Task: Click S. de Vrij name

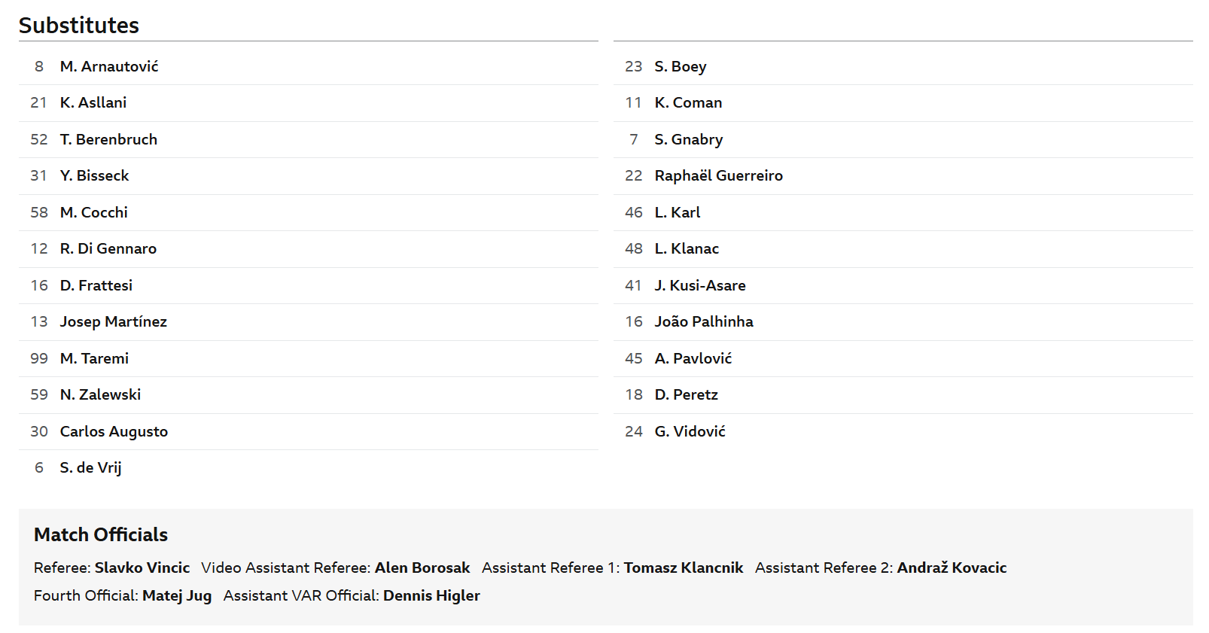Action: click(x=90, y=467)
